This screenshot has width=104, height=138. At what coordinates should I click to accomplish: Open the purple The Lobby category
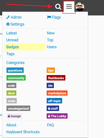[57, 116]
